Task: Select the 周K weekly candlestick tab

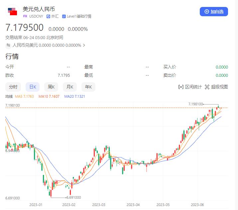Action: [x=51, y=87]
